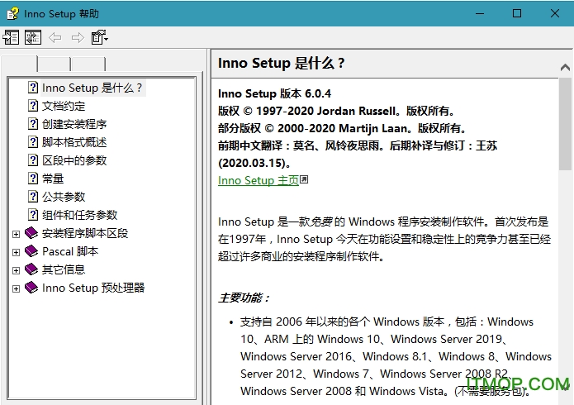Click question-mark icon beside '文档约定'
Image resolution: width=574 pixels, height=405 pixels.
click(33, 106)
